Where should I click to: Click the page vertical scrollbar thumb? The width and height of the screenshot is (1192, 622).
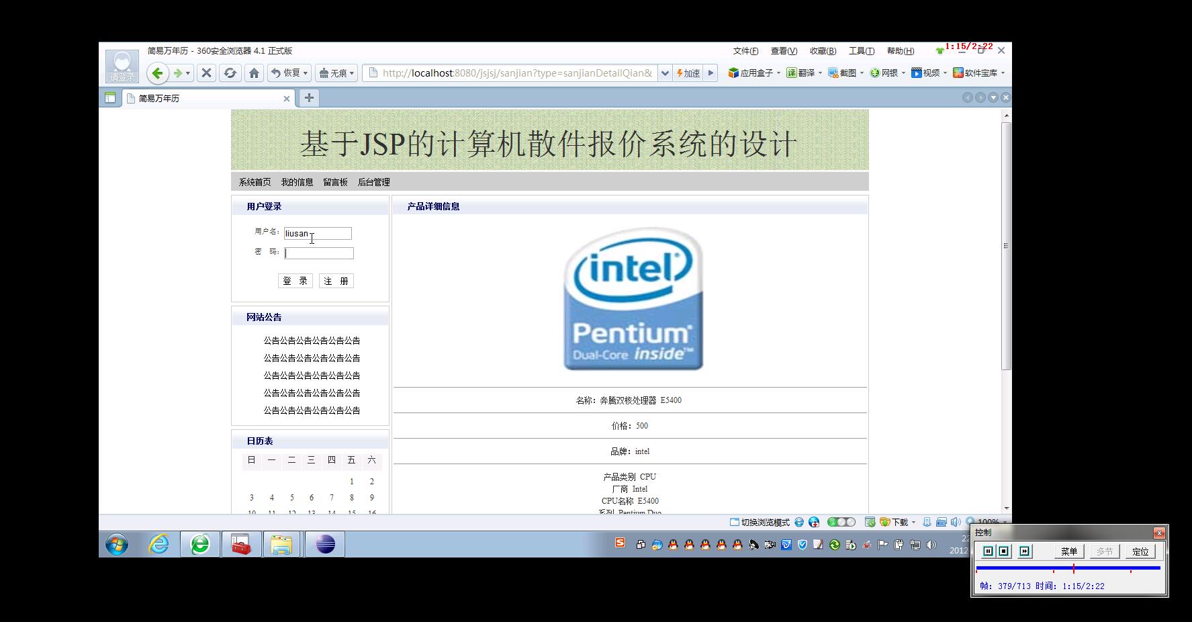(x=1006, y=246)
